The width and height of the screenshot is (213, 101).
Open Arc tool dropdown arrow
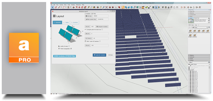[66, 7]
